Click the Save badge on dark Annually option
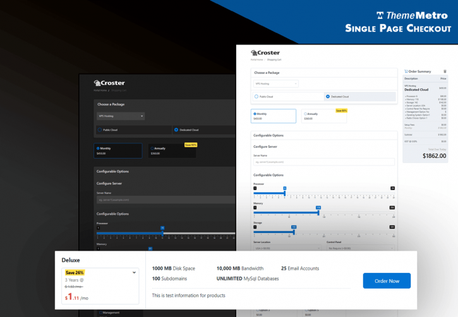 190,145
